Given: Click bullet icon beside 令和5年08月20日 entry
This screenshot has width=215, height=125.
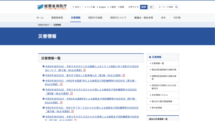Looking at the screenshot, I should [x=43, y=75].
